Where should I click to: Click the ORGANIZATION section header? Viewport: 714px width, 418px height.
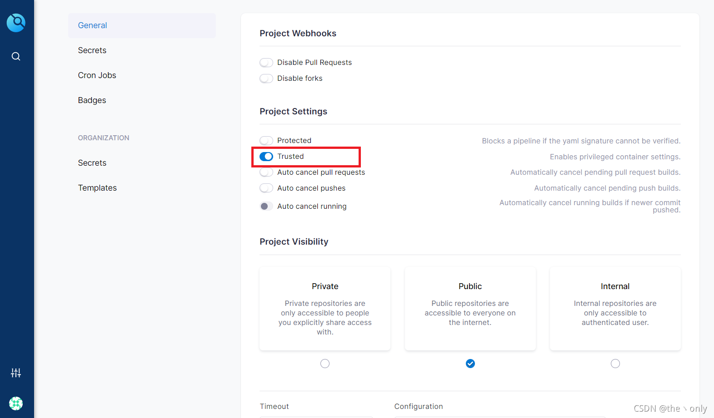(104, 138)
